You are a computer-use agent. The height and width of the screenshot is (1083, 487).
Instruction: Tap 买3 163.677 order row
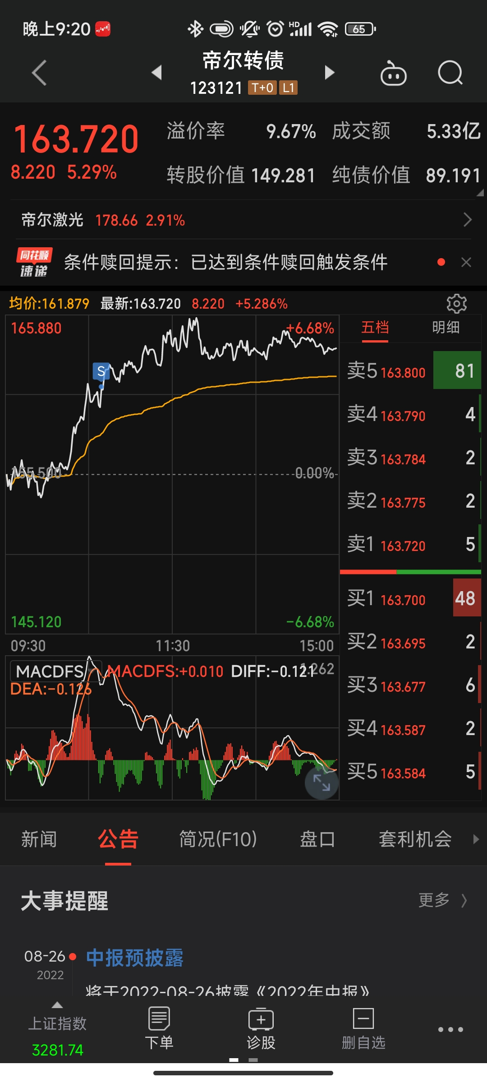411,685
